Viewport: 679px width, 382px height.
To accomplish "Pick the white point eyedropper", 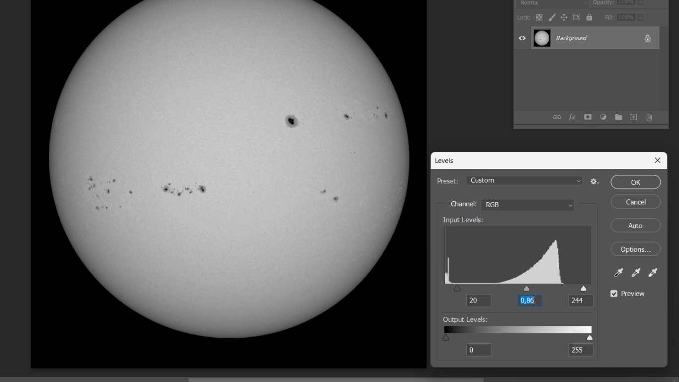I will click(653, 272).
